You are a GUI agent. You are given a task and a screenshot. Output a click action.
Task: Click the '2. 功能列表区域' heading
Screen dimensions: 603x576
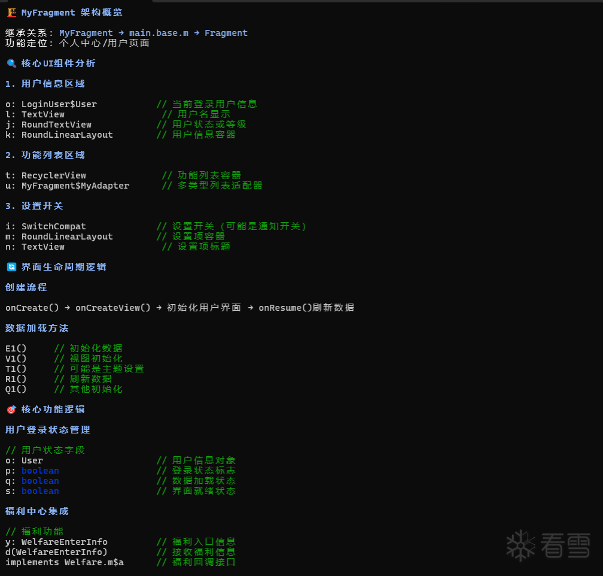(45, 155)
